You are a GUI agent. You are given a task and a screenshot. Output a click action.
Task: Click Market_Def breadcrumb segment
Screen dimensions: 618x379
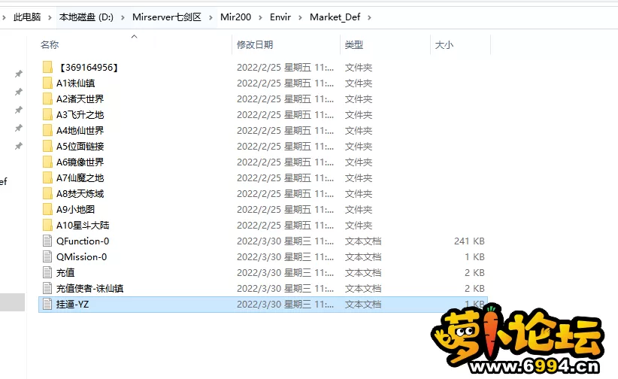coord(335,17)
